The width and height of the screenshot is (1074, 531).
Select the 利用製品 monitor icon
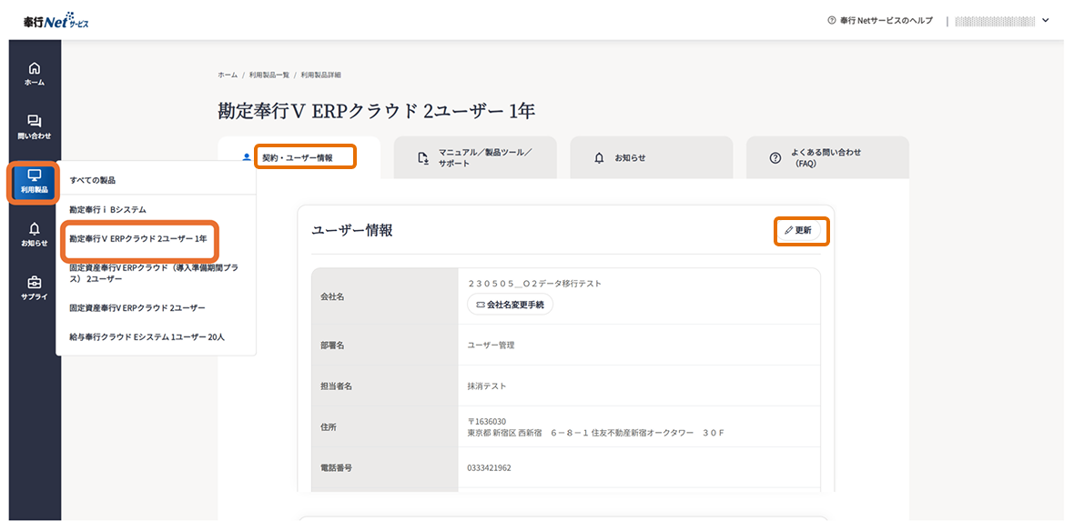click(34, 180)
